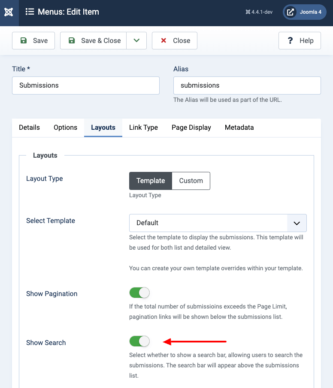Click the Close button with red X
Screen dimensions: 333x388
point(175,40)
